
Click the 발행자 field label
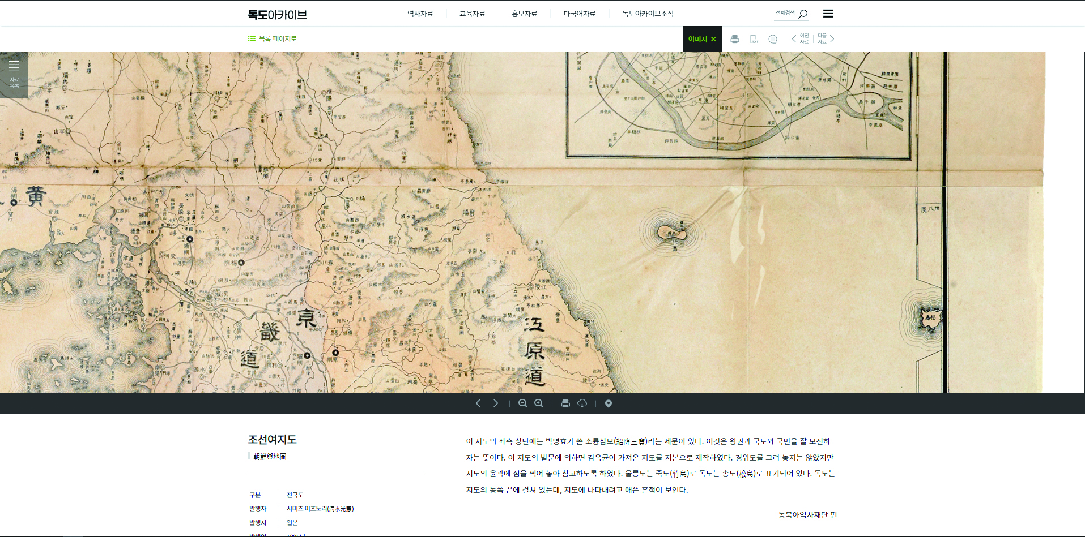coord(258,509)
